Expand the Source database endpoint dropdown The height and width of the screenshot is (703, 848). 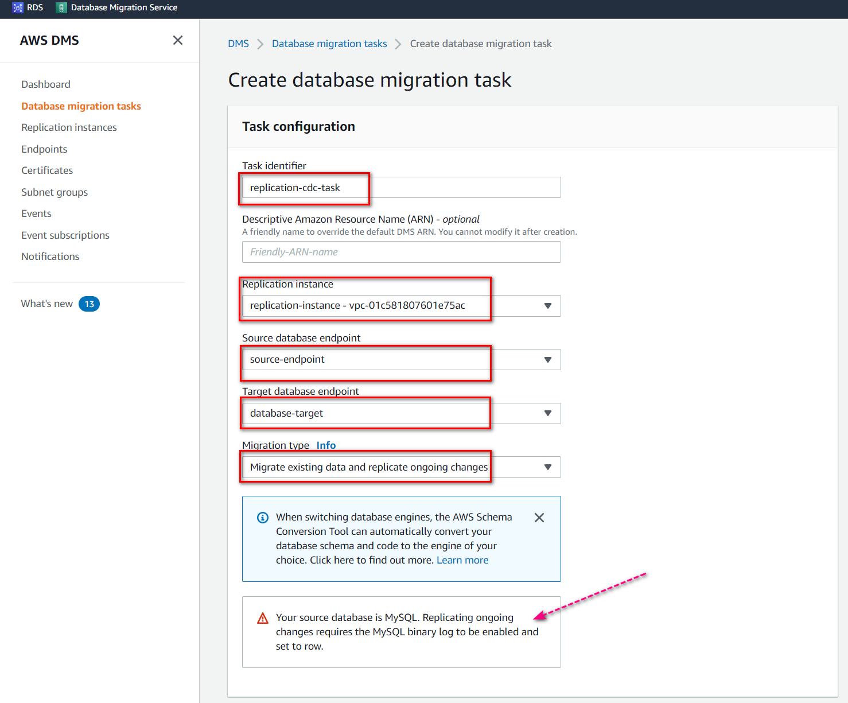click(401, 360)
